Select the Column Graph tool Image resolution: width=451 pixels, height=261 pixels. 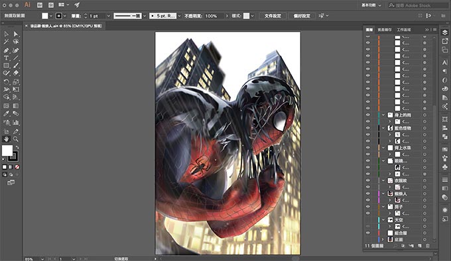point(16,123)
